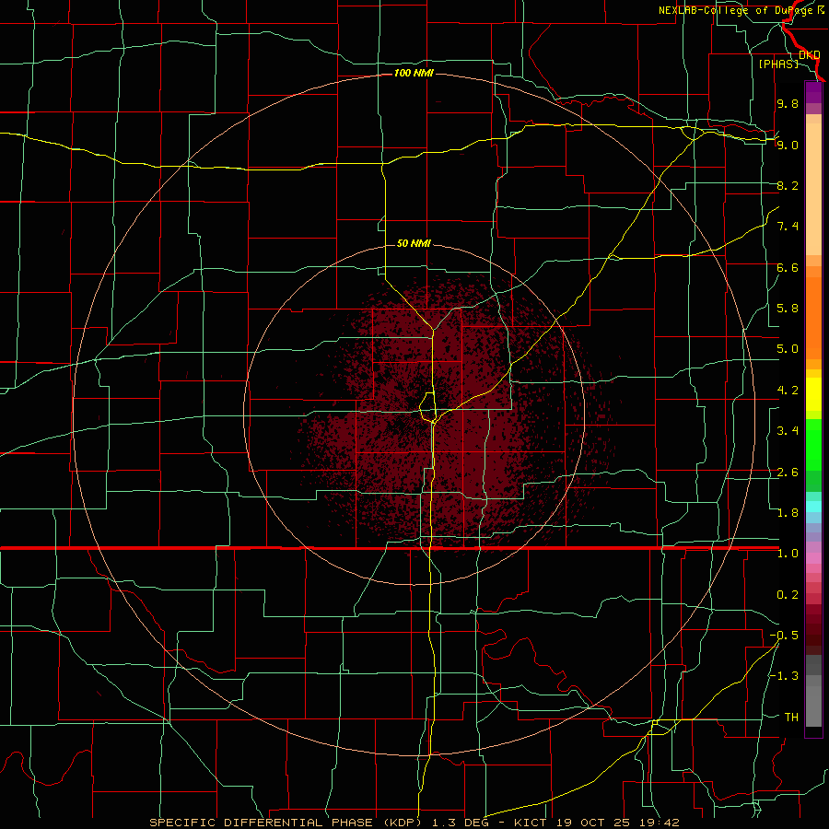Viewport: 829px width, 829px height.
Task: Click the -1.3 value on the color scale
Action: tap(784, 676)
